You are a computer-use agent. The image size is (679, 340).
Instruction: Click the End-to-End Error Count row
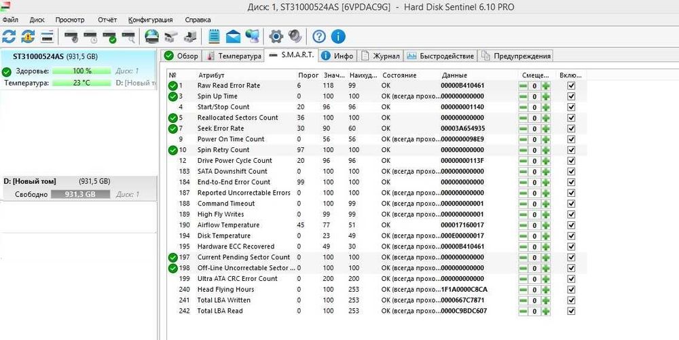(x=377, y=182)
